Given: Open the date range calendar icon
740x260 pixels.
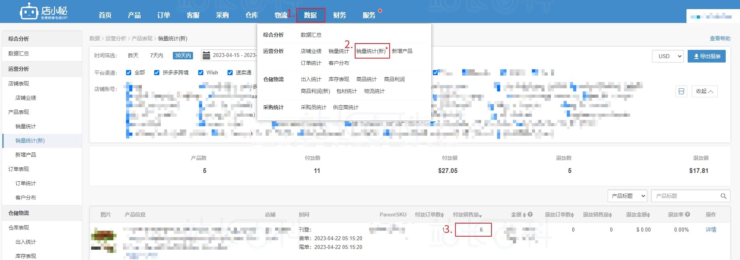Looking at the screenshot, I should (206, 55).
